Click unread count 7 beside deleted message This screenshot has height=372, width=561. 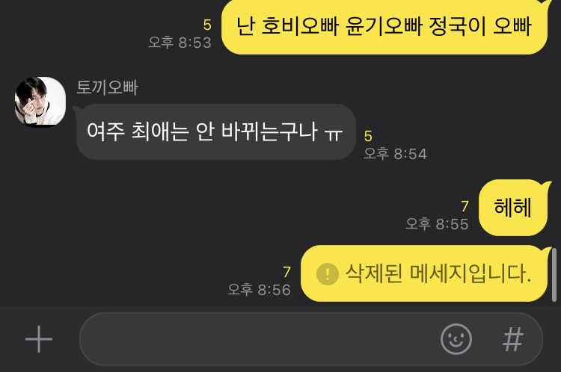(286, 273)
